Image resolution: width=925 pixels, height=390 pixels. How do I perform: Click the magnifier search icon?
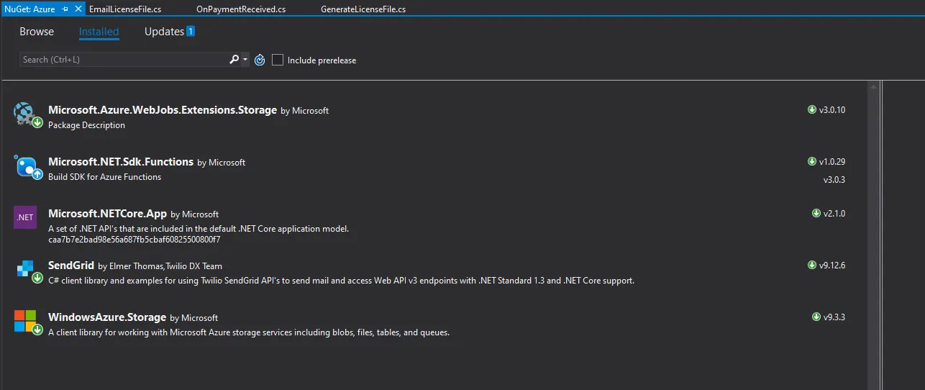coord(234,60)
